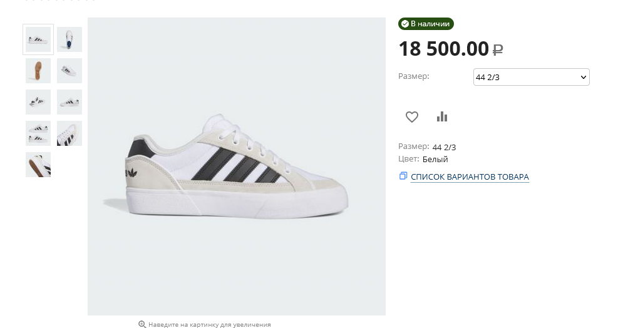Click the main sneaker product image
Image resolution: width=618 pixels, height=328 pixels.
(x=236, y=166)
